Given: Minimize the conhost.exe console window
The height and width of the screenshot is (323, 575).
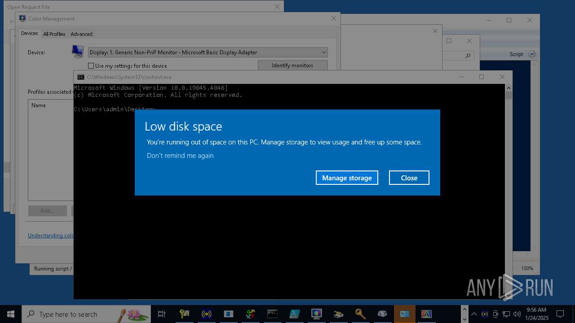Looking at the screenshot, I should point(461,77).
